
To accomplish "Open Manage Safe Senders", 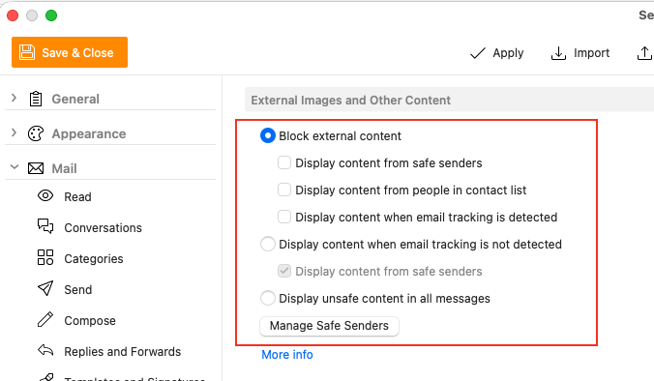I will pyautogui.click(x=329, y=326).
